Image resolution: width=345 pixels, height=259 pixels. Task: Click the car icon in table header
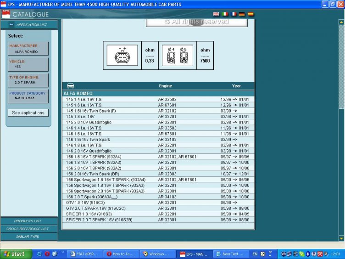tap(71, 86)
